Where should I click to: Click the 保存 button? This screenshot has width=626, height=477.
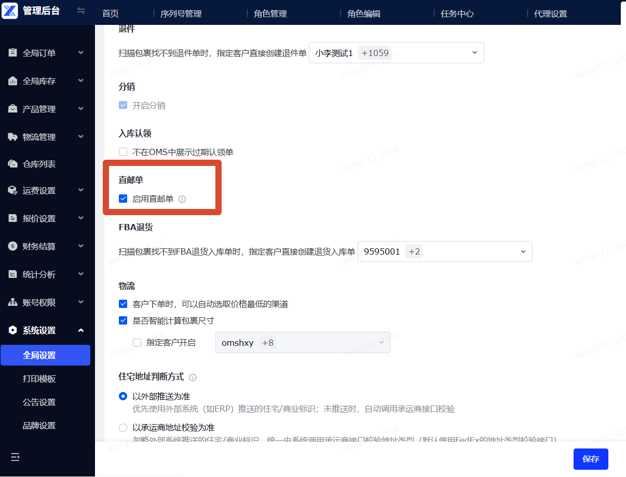coord(591,459)
